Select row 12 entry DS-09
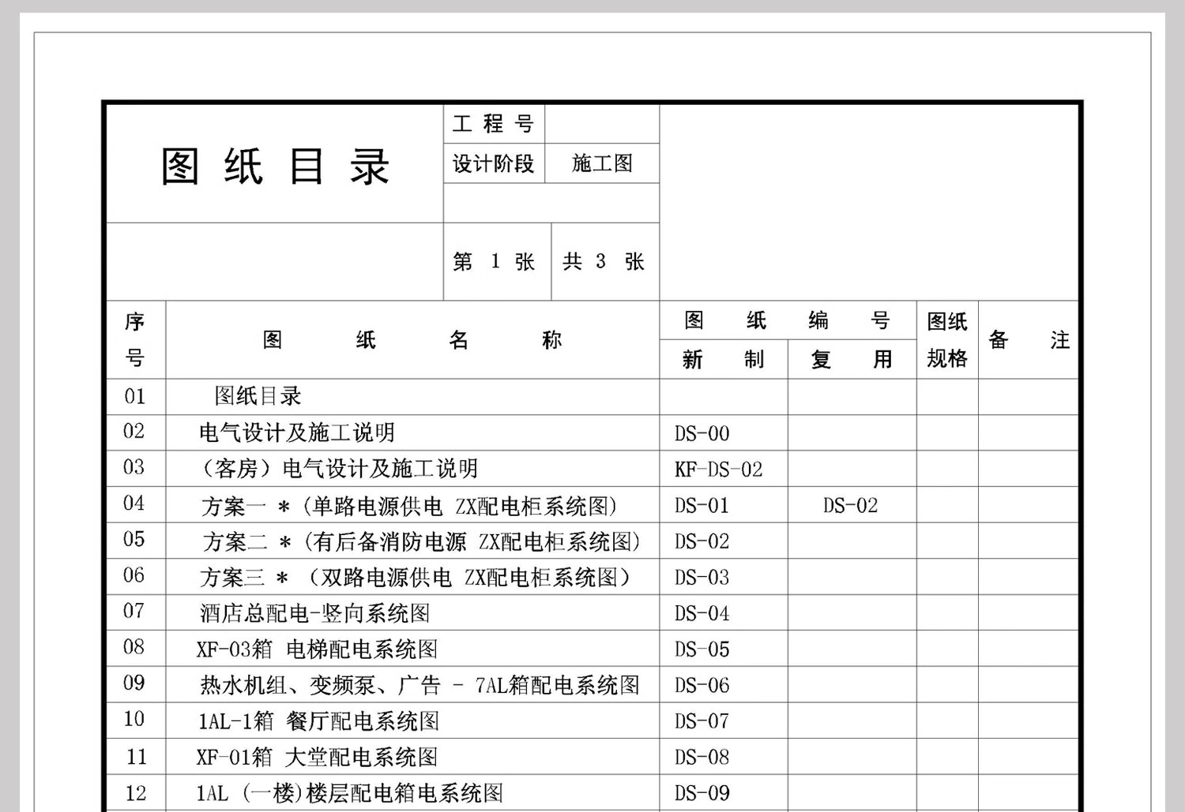This screenshot has width=1185, height=812. click(x=698, y=792)
